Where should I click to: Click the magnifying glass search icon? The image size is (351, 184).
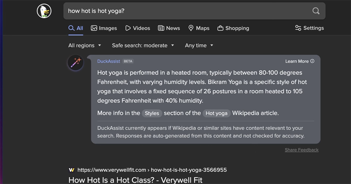coord(316,11)
